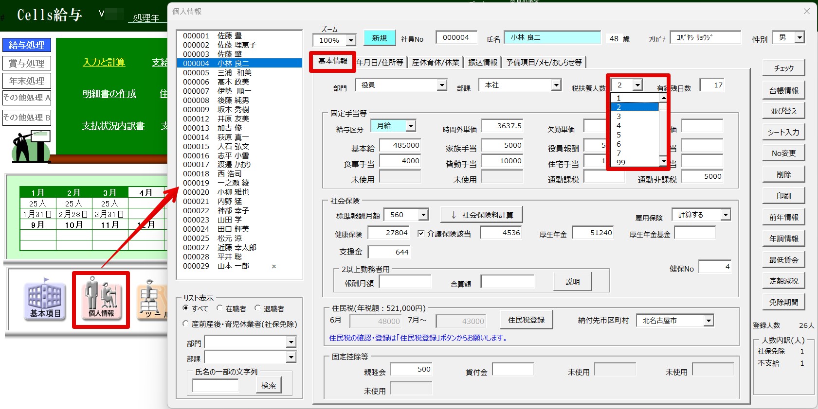Expand the 部課 本社 dropdown
The image size is (818, 409).
pyautogui.click(x=556, y=85)
